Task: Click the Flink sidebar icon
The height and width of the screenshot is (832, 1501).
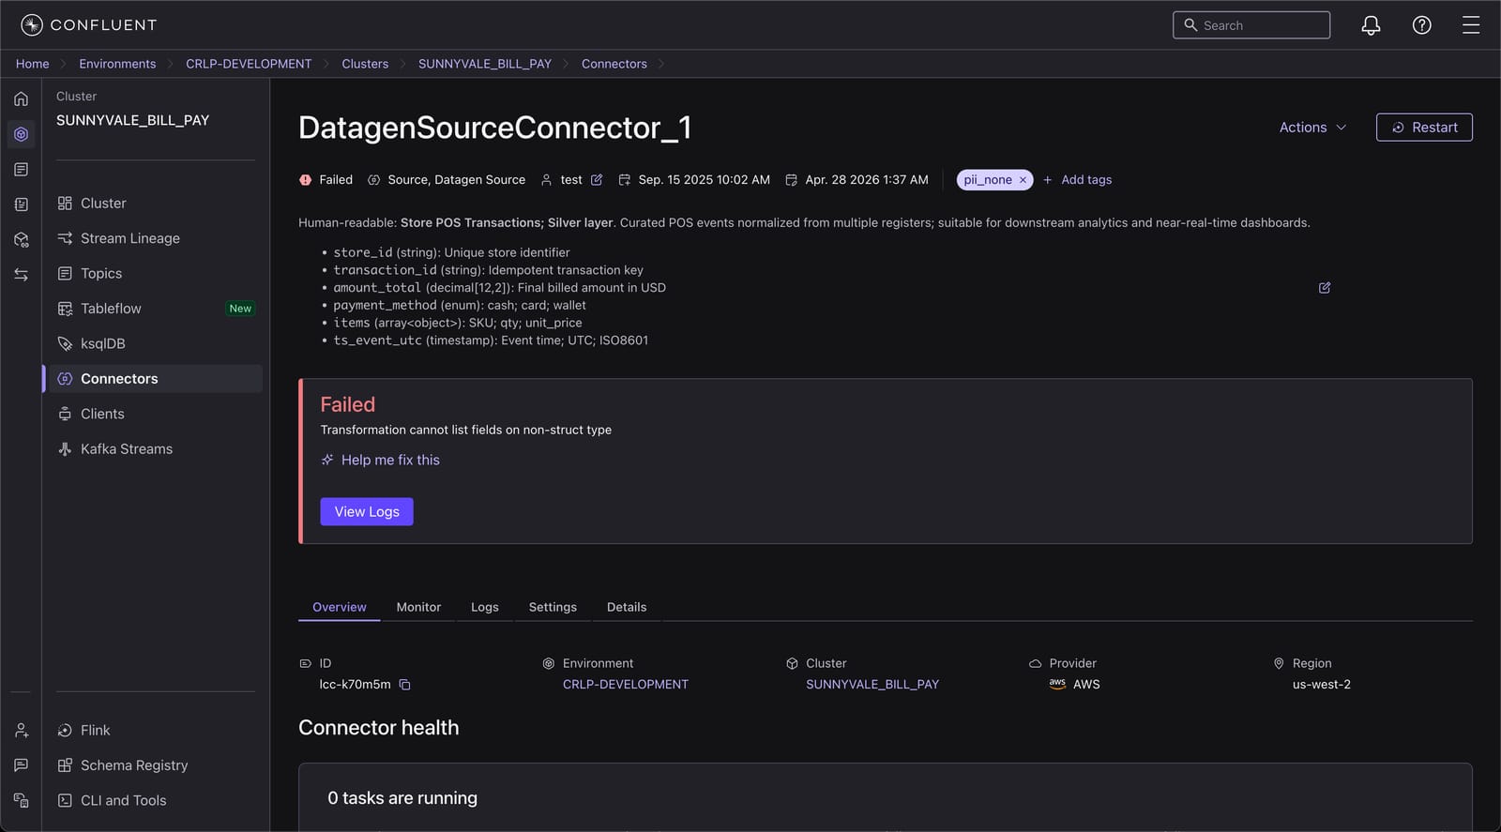Action: tap(65, 731)
